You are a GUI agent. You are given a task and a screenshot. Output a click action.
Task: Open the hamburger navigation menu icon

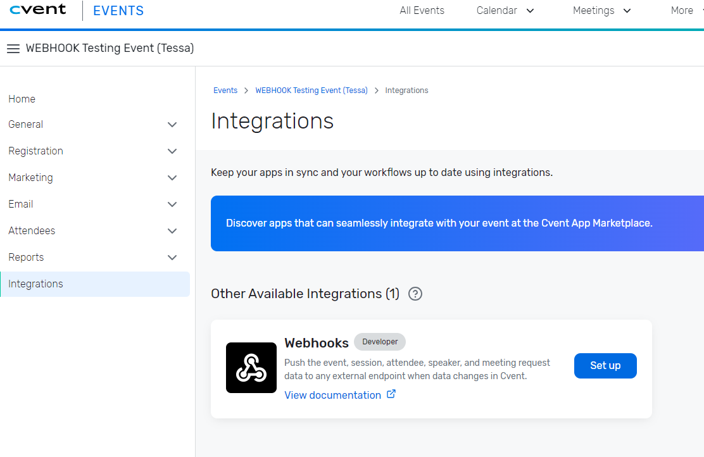tap(13, 49)
